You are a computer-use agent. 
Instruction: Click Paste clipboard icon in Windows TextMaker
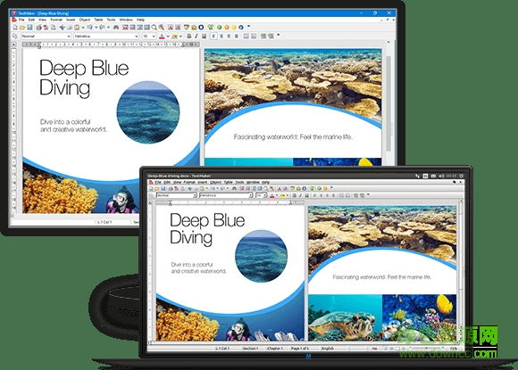pyautogui.click(x=77, y=27)
